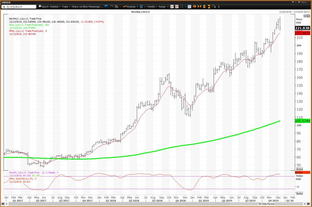Click the line chart type icon

(x=172, y=6)
